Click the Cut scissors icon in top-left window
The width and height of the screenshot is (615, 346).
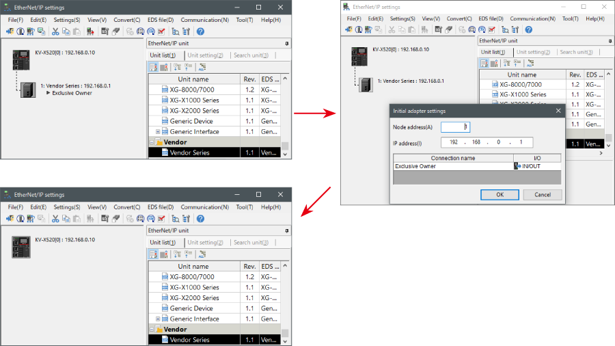(55, 31)
